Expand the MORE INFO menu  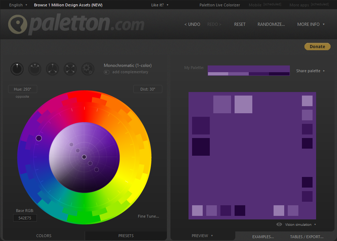pos(311,24)
